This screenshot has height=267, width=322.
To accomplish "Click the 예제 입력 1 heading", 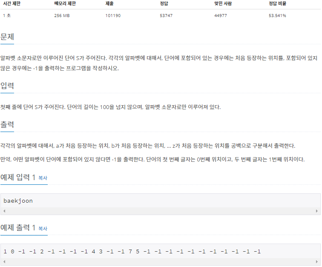I will (x=18, y=177).
